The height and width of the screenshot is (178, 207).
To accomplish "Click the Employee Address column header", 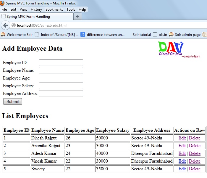I will click(152, 130).
